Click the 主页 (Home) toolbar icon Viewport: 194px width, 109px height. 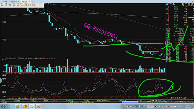[x=26, y=5]
